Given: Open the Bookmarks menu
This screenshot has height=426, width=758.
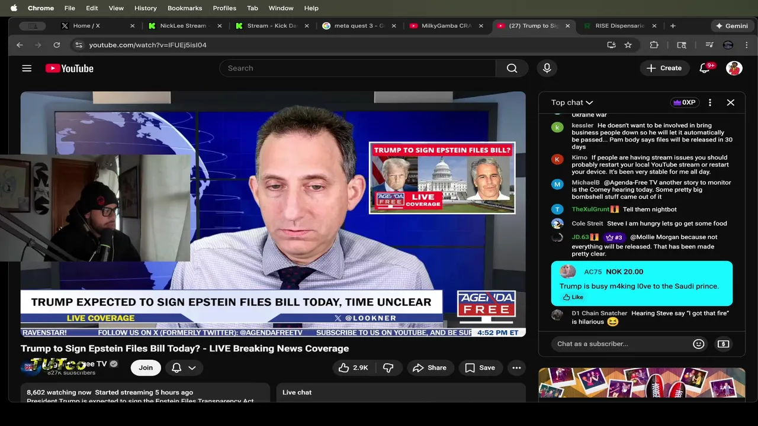Looking at the screenshot, I should click(x=185, y=8).
